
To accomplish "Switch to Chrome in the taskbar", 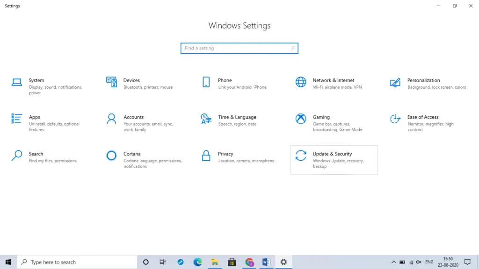I will point(249,262).
